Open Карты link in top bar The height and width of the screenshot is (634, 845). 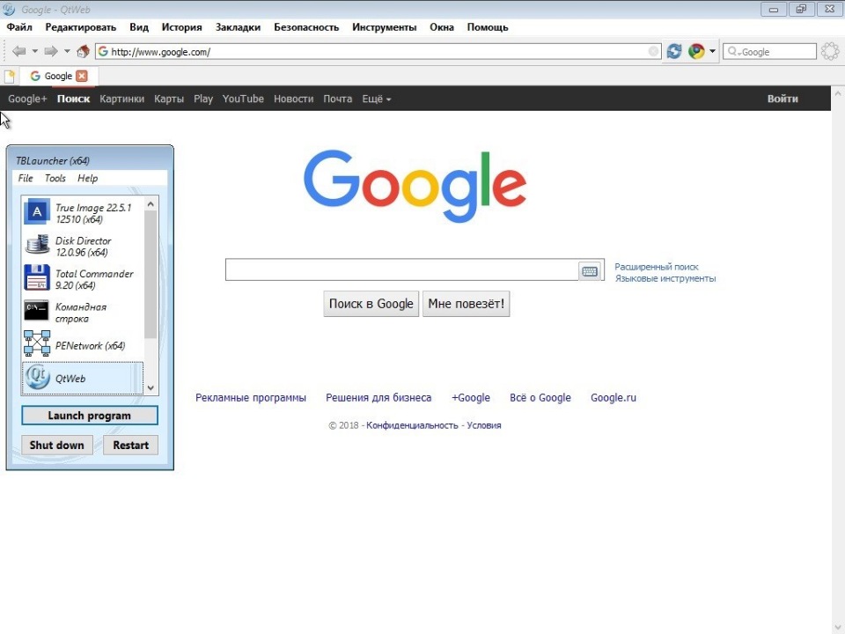click(x=169, y=99)
